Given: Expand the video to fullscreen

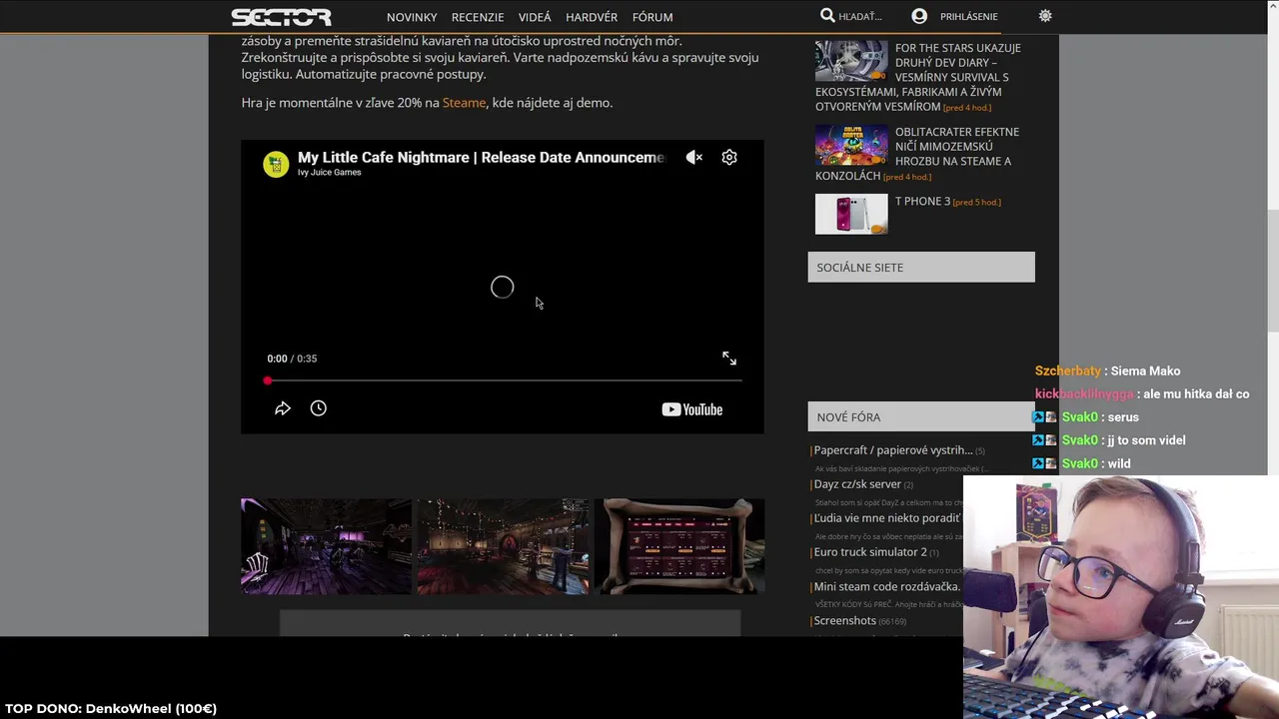Looking at the screenshot, I should pyautogui.click(x=729, y=359).
